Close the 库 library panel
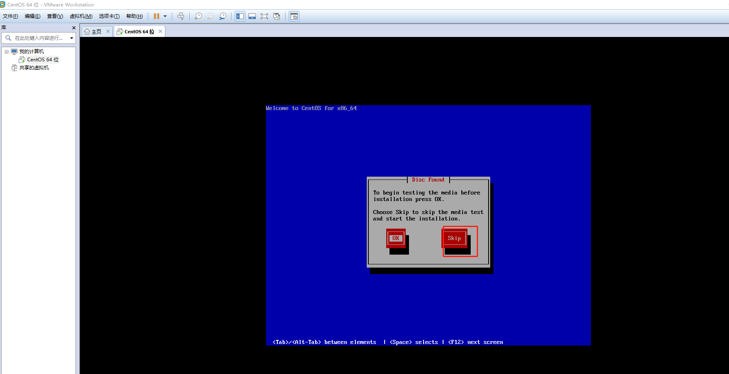The image size is (729, 374). (74, 28)
